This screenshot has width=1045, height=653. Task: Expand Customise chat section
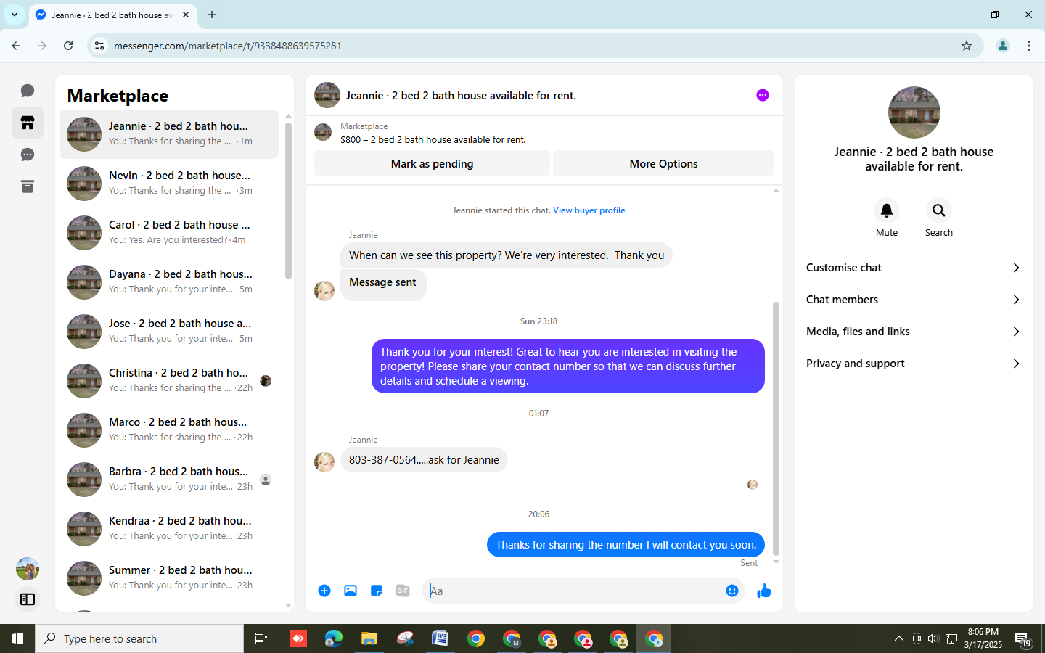point(914,268)
